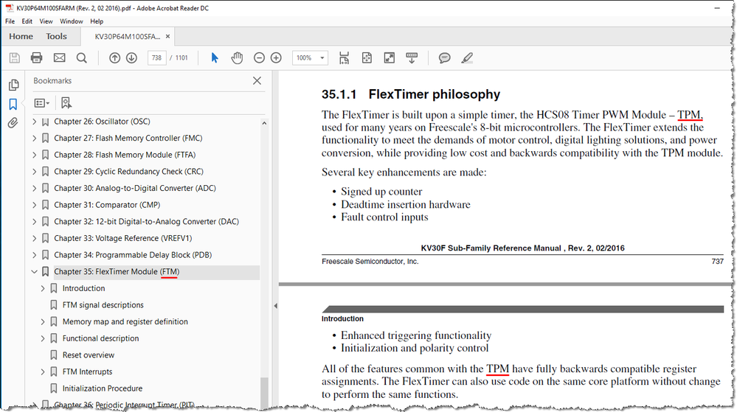Viewport: 737px width, 412px height.
Task: Open Initialization Procedure bookmark
Action: tap(103, 388)
